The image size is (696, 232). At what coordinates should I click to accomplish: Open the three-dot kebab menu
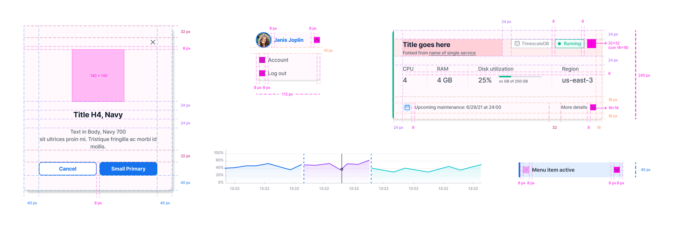click(x=591, y=43)
